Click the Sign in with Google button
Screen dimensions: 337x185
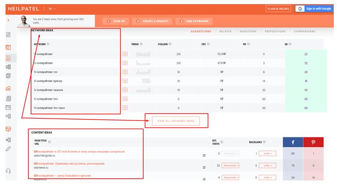point(313,9)
